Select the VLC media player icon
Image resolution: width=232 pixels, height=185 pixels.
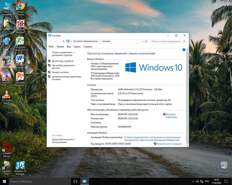click(7, 97)
